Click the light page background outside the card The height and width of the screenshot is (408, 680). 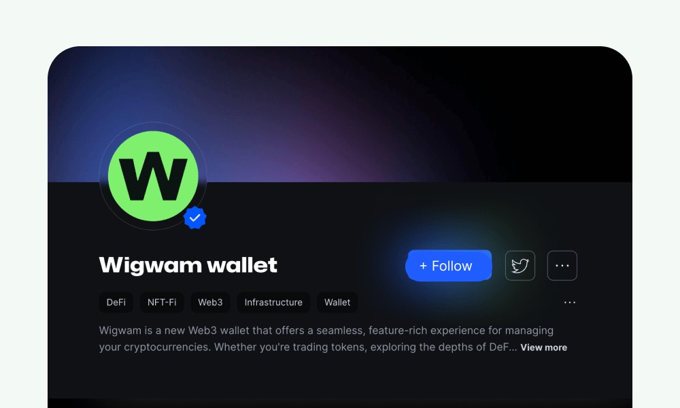pyautogui.click(x=339, y=22)
